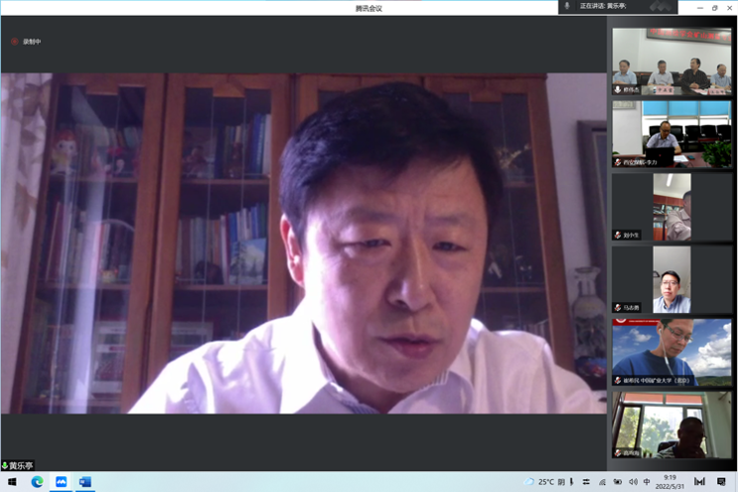
Task: Select the bottom participant video thumbnail
Action: pyautogui.click(x=671, y=424)
